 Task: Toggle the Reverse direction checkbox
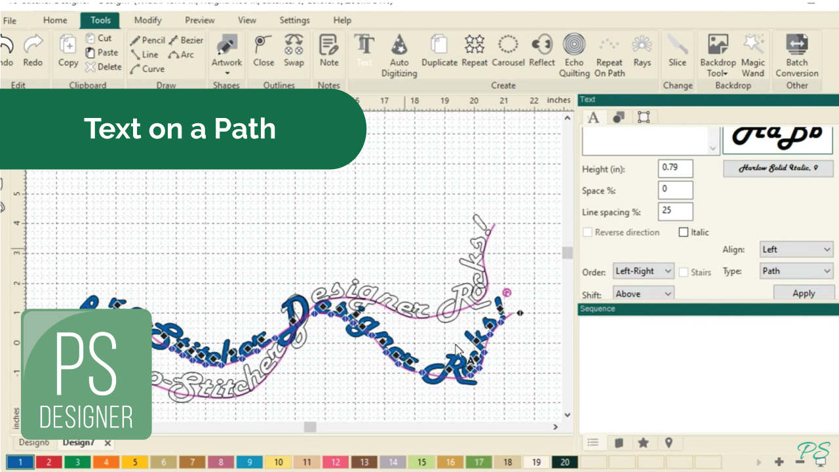click(x=588, y=232)
